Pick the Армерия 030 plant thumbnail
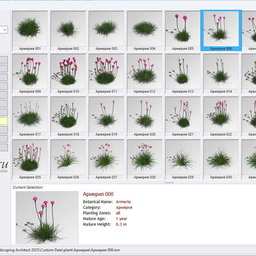Image resolution: width=256 pixels, height=256 pixels. (221, 159)
